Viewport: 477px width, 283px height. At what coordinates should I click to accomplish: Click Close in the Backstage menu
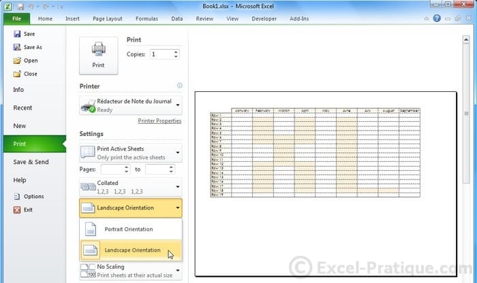(x=25, y=73)
